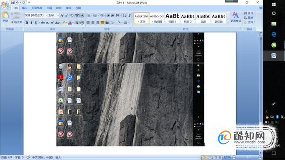Open 查找 Find dropdown
Screen dimensions: 285x160
point(249,13)
